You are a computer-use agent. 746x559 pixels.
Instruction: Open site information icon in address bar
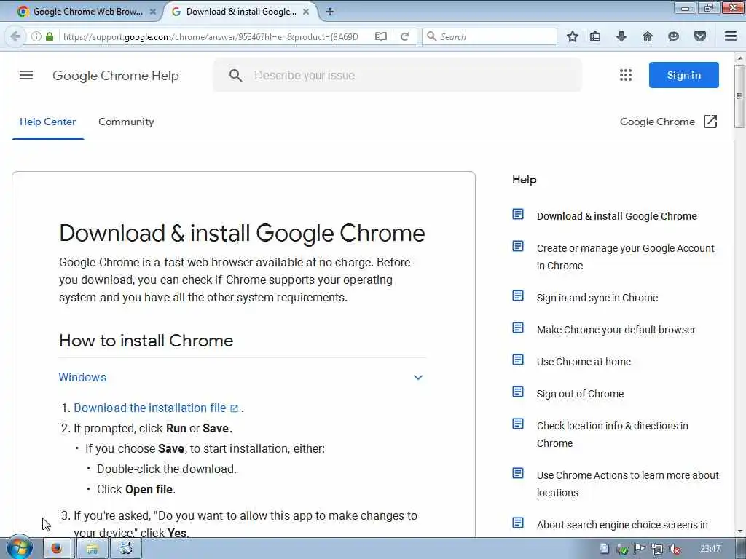pyautogui.click(x=36, y=36)
